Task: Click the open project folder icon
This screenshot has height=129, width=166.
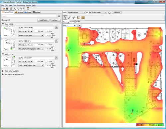Action: 4,9
